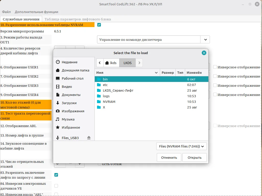This screenshot has height=196, width=262.
Task: Select the LKDS_Сервис-Лифт folder
Action: click(x=151, y=91)
